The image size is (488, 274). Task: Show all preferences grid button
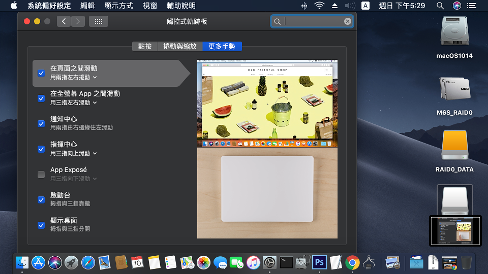coord(99,21)
